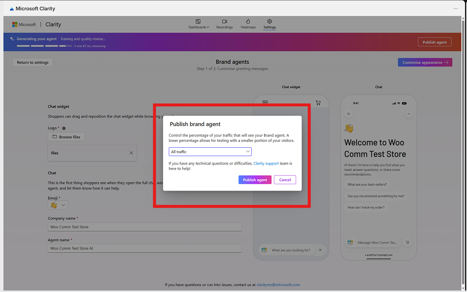467x292 pixels.
Task: Click the 'Welcome to Woo Comm Test Store' heading
Action: [x=375, y=148]
